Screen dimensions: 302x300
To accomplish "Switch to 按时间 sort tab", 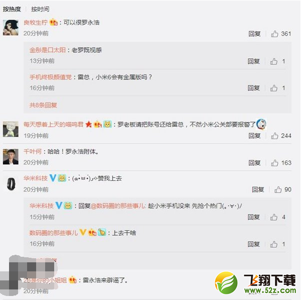I will 40,9.
